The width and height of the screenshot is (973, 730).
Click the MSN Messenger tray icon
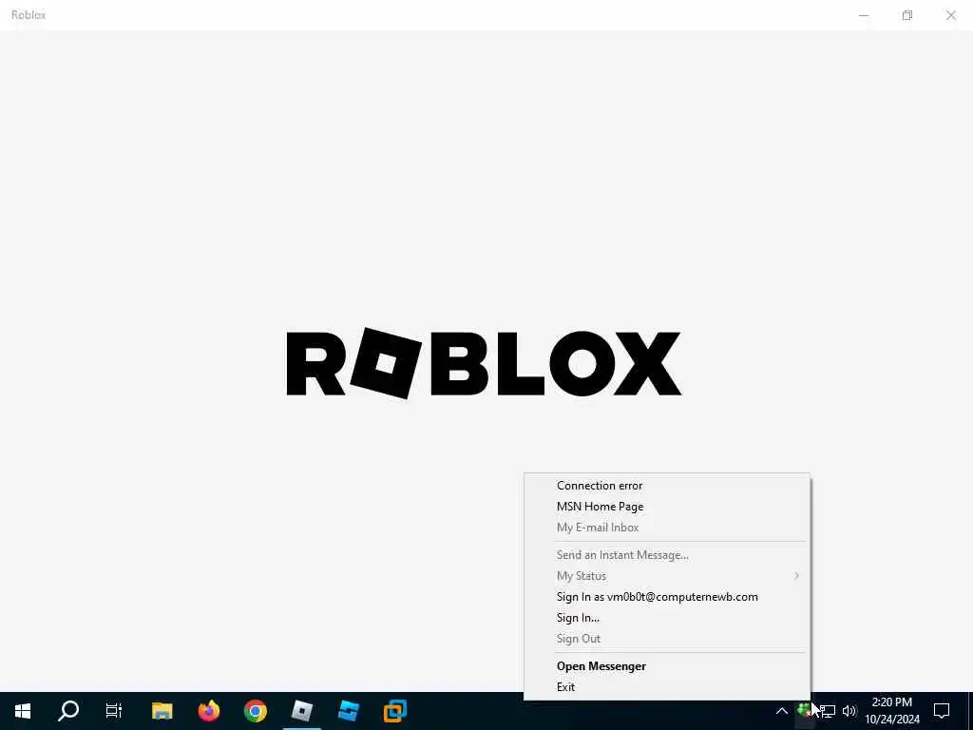(804, 711)
